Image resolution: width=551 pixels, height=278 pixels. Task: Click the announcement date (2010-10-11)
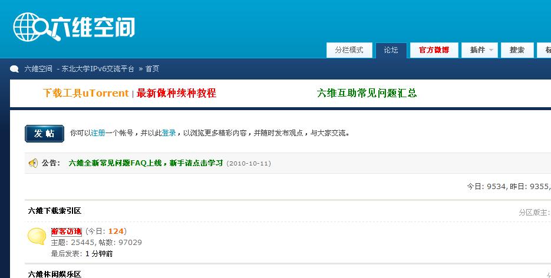point(249,164)
